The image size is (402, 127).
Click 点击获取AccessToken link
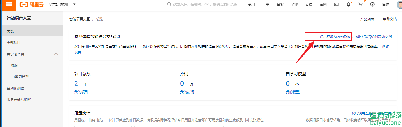coord(336,37)
